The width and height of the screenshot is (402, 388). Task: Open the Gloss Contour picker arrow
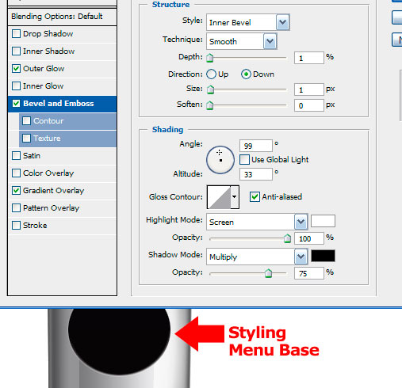[x=235, y=197]
